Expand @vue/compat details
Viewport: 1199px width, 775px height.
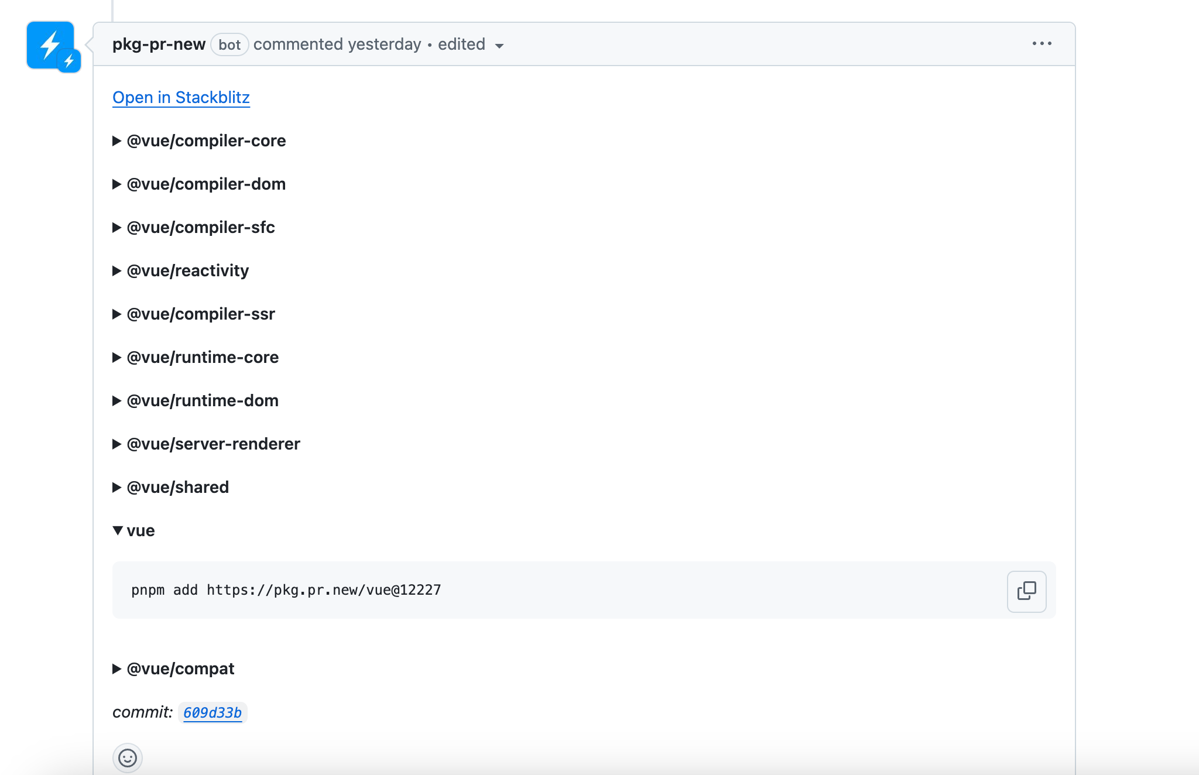(x=180, y=669)
